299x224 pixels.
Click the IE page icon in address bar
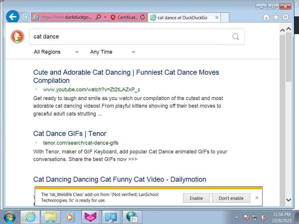[x=36, y=17]
